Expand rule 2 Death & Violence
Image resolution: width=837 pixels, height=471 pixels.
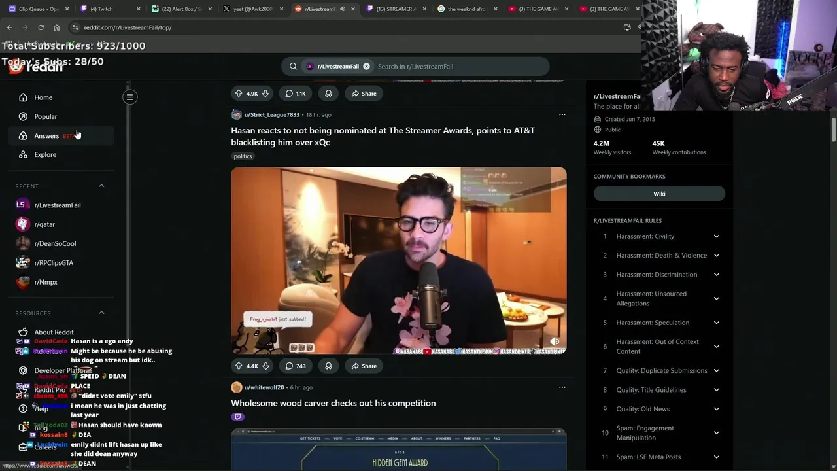716,255
